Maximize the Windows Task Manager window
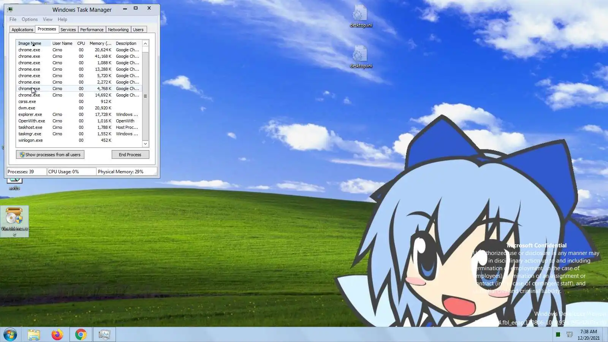The width and height of the screenshot is (608, 342). (x=136, y=8)
